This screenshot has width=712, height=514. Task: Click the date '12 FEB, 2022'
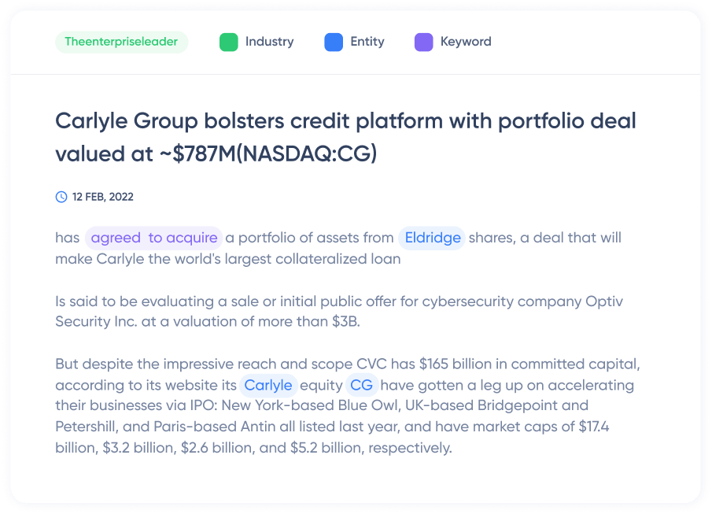click(101, 197)
